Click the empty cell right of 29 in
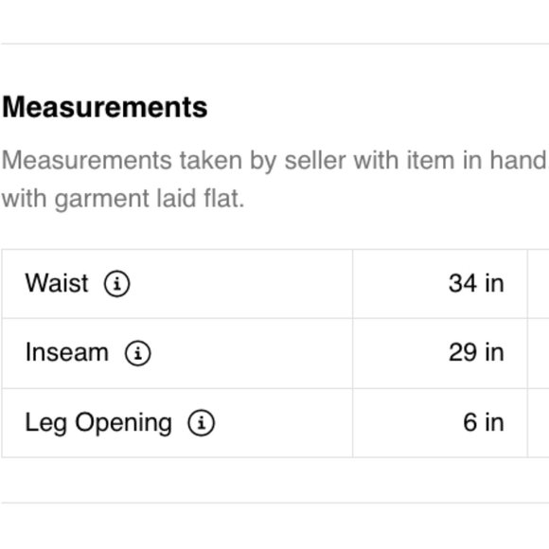This screenshot has width=549, height=549. [539, 353]
